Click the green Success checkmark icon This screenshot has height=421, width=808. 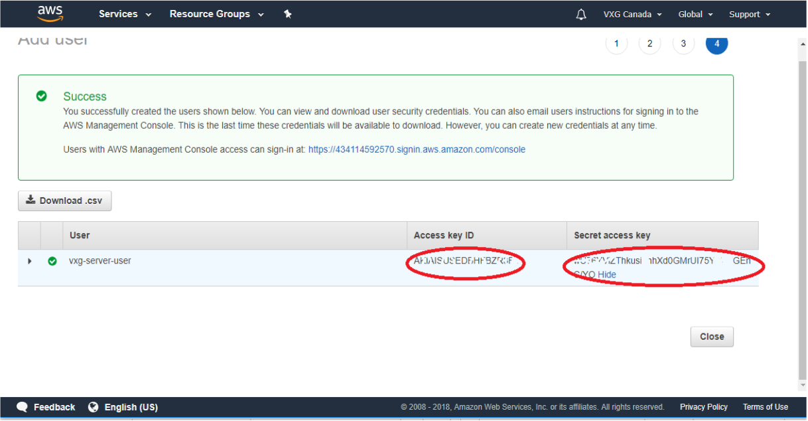click(x=42, y=96)
